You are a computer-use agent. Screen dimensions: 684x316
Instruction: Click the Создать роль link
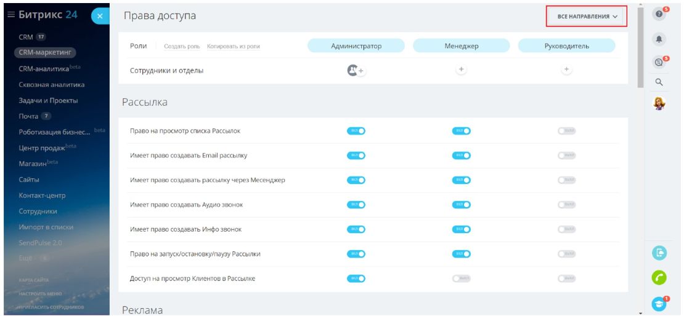[x=182, y=47]
